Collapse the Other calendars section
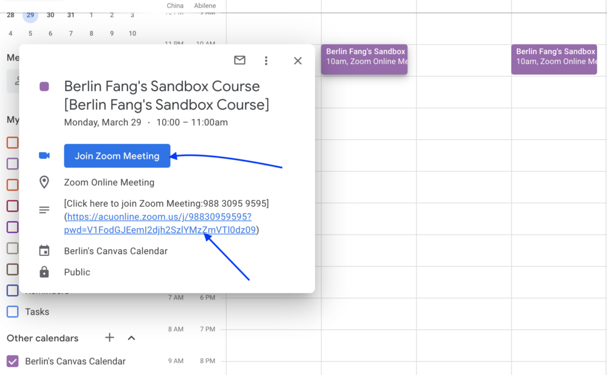Viewport: 607px width, 375px height. tap(132, 338)
